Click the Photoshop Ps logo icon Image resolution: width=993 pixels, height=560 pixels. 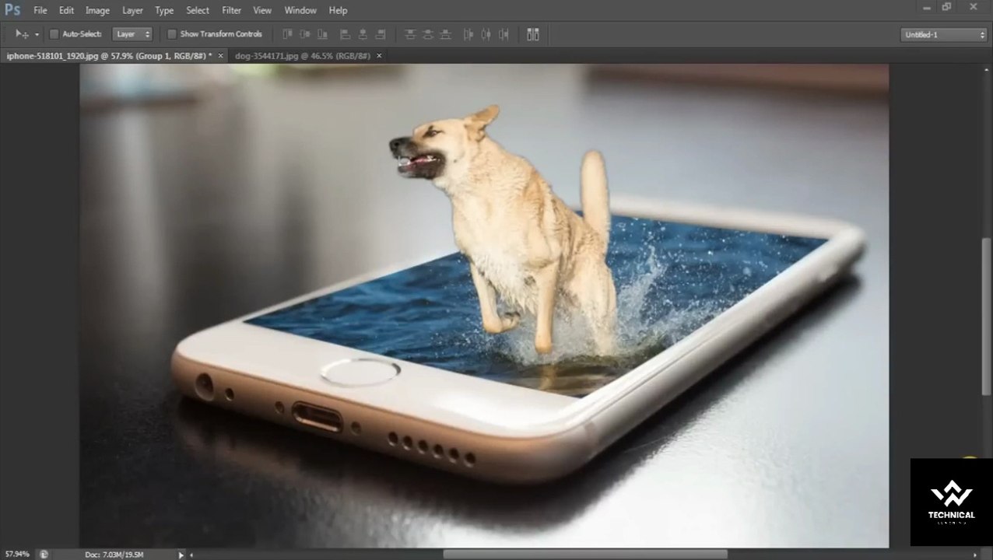(x=12, y=10)
